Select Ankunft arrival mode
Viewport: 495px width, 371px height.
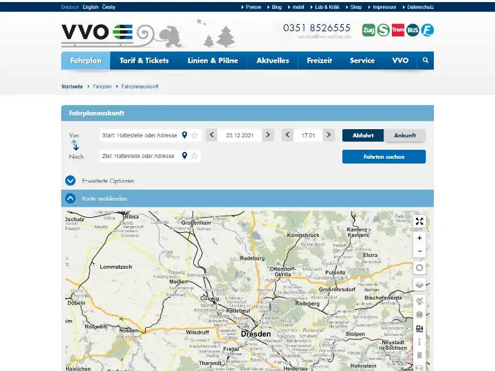pyautogui.click(x=404, y=135)
